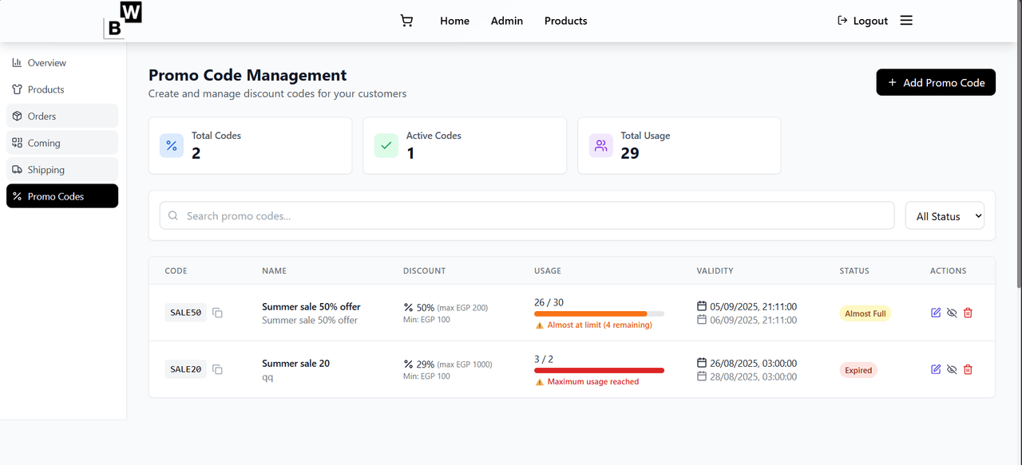Copy the SALE50 promo code
The width and height of the screenshot is (1022, 465).
[x=217, y=313]
